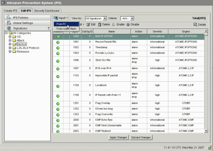This screenshot has width=213, height=151.
Task: Click enabled status icon for signature 1104
Action: coord(58,86)
